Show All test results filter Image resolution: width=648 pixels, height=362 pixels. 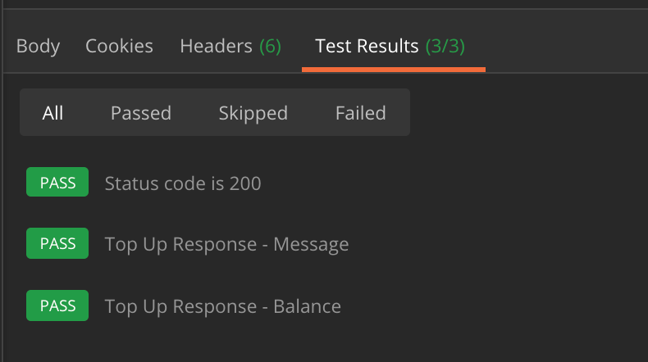(52, 112)
